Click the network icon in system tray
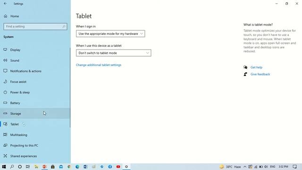Screen dimensions: 302x170 pyautogui.click(x=256, y=167)
